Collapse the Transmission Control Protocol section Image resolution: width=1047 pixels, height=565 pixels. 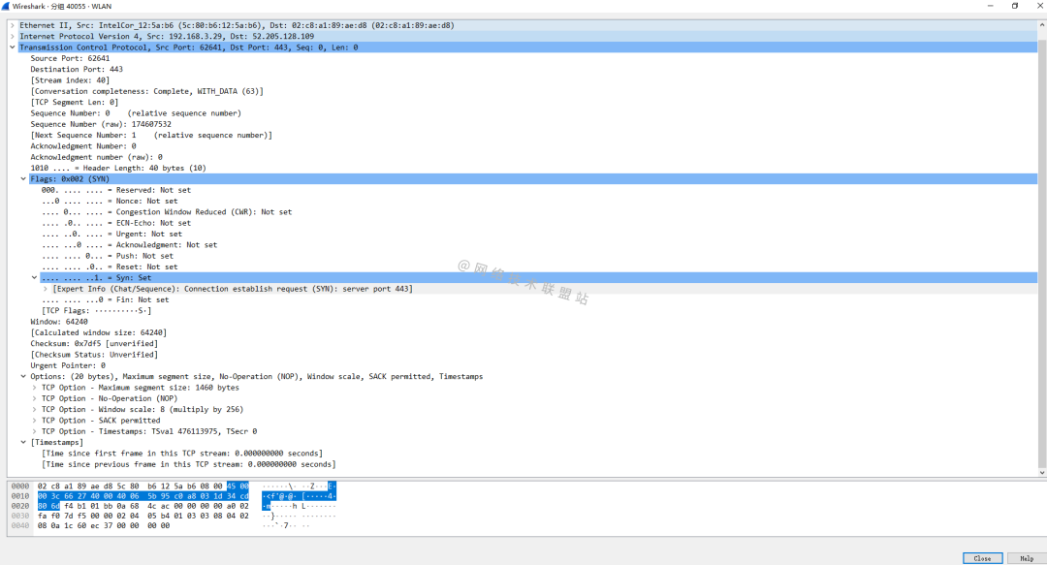(13, 47)
